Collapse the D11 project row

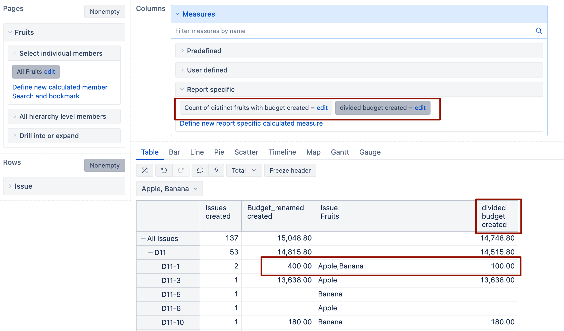[x=150, y=253]
